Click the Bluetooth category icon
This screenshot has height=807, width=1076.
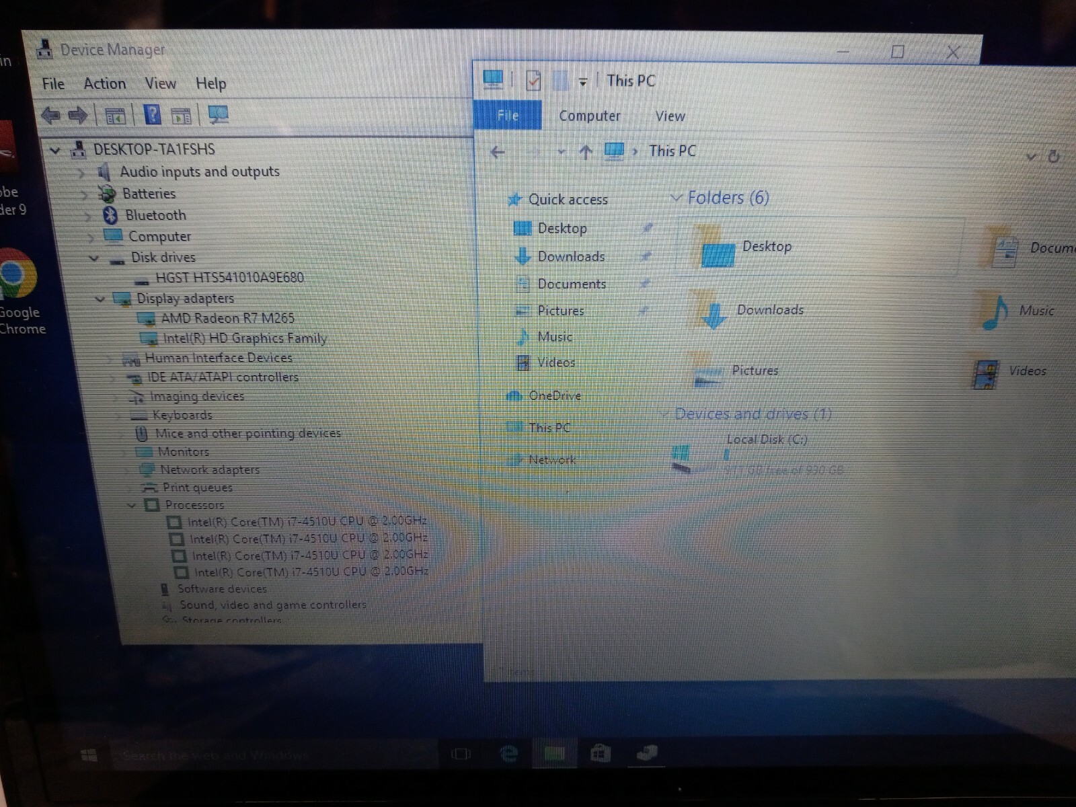pyautogui.click(x=111, y=215)
